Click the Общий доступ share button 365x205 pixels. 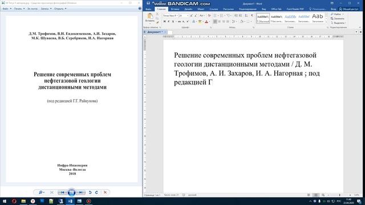click(x=348, y=9)
